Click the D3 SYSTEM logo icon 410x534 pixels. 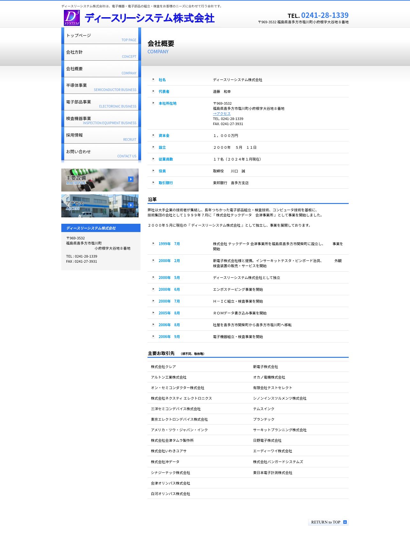[72, 18]
